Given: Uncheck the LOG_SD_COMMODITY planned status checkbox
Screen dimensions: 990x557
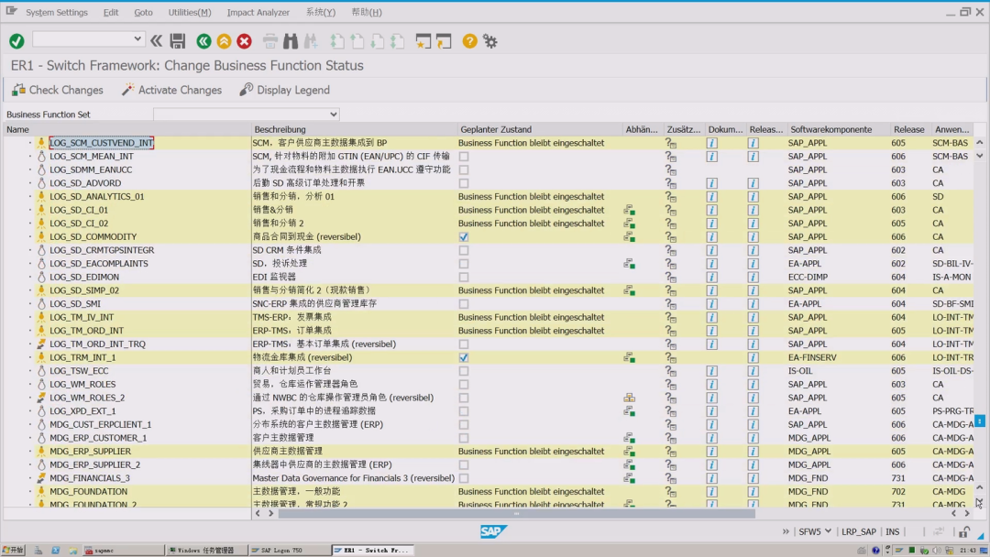Looking at the screenshot, I should click(464, 237).
